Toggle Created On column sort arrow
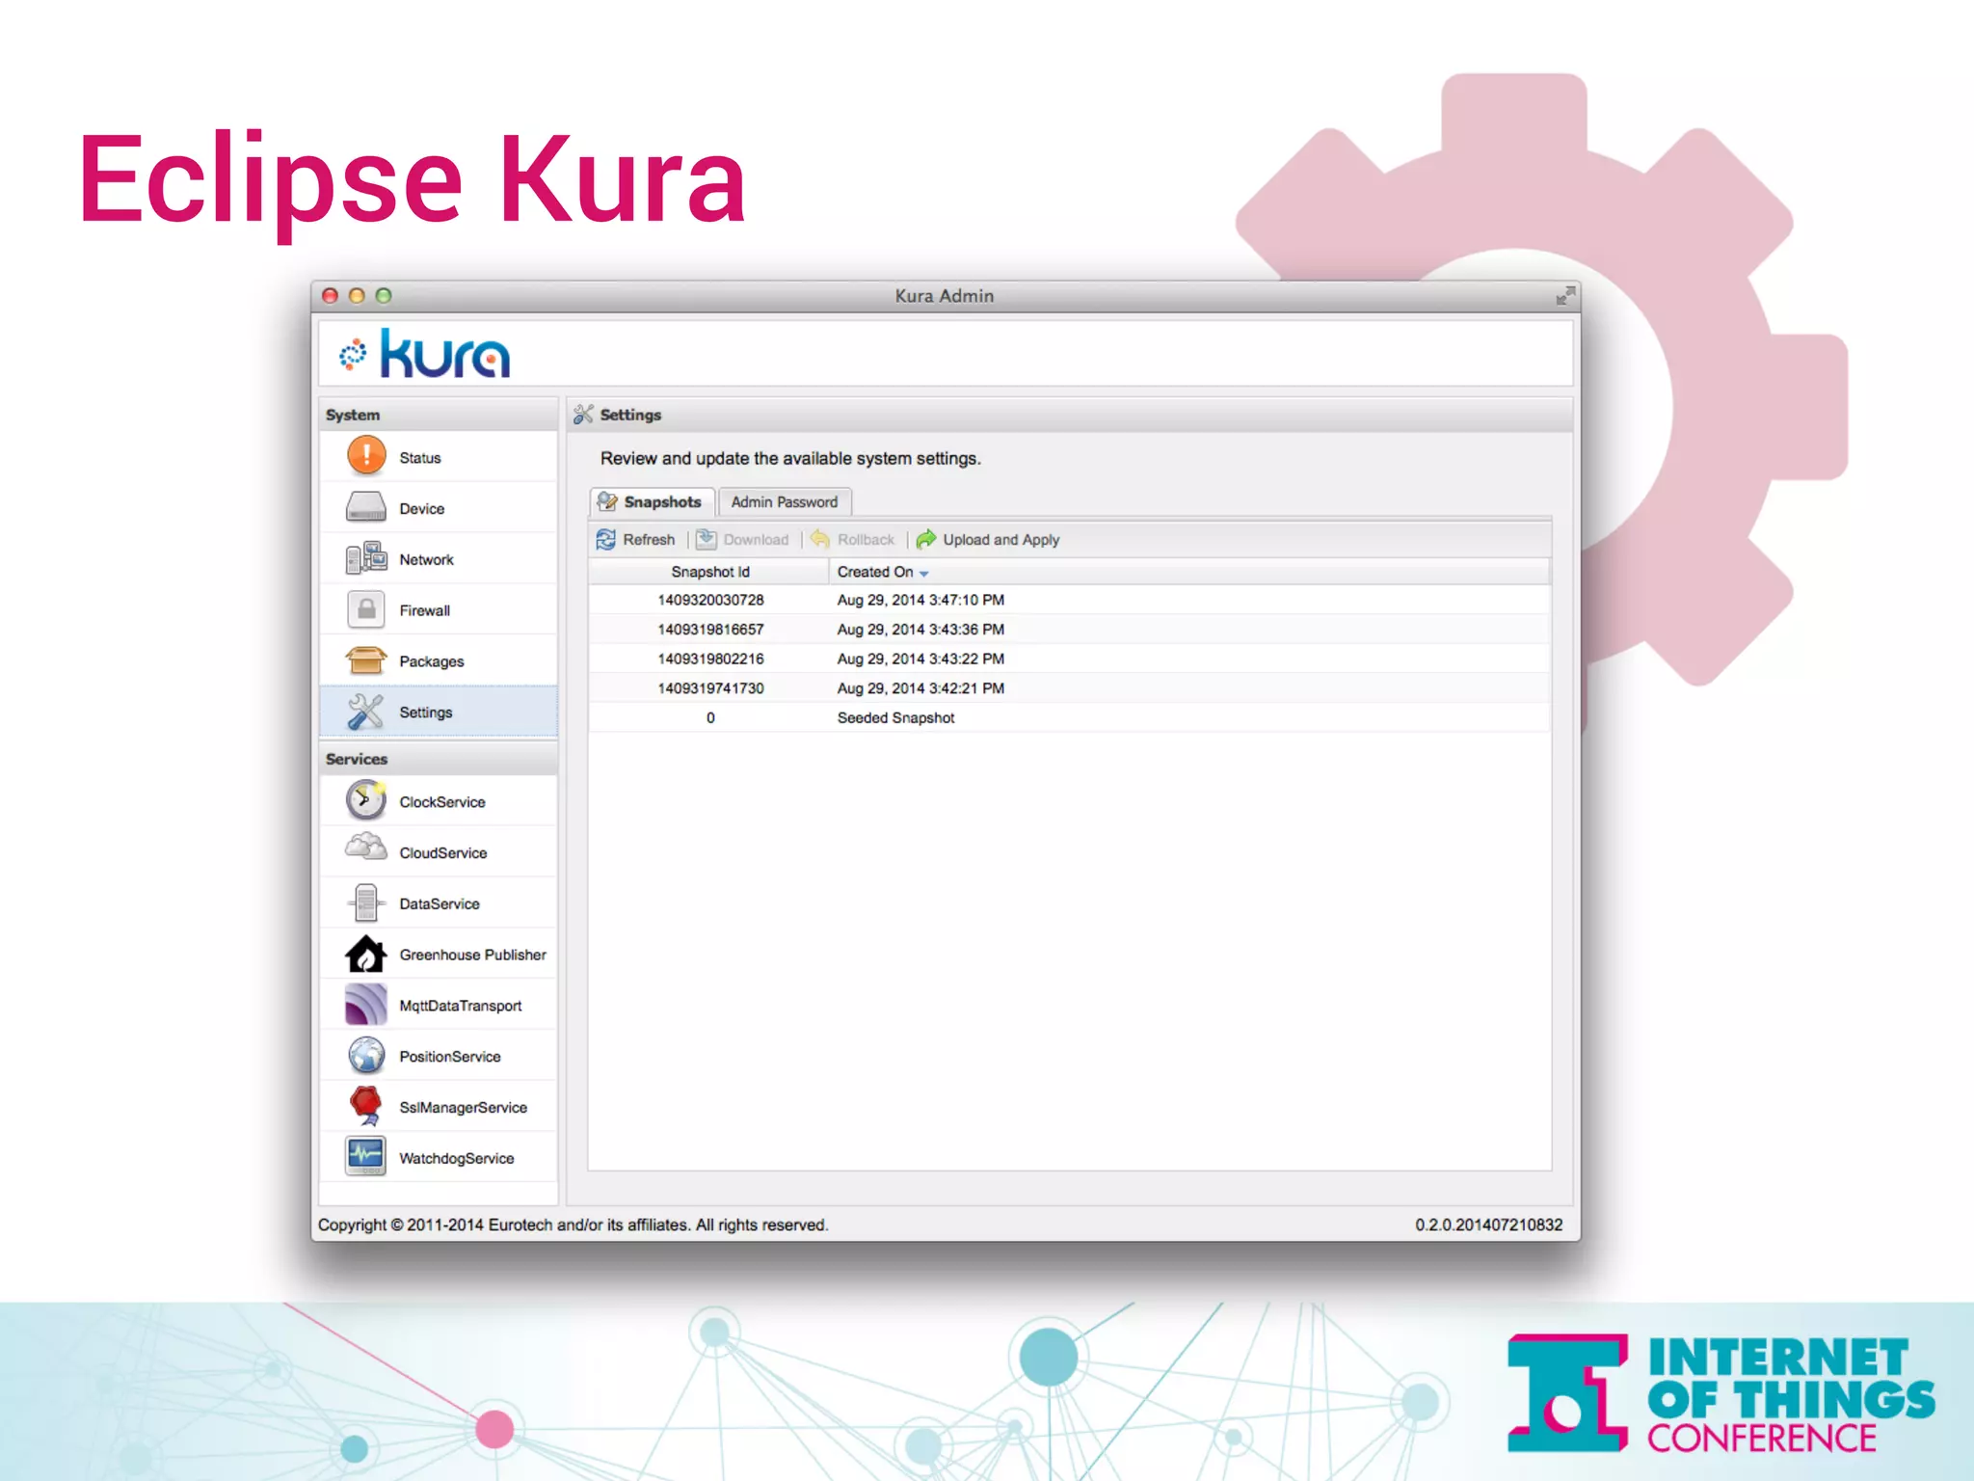The image size is (1974, 1481). click(x=923, y=574)
